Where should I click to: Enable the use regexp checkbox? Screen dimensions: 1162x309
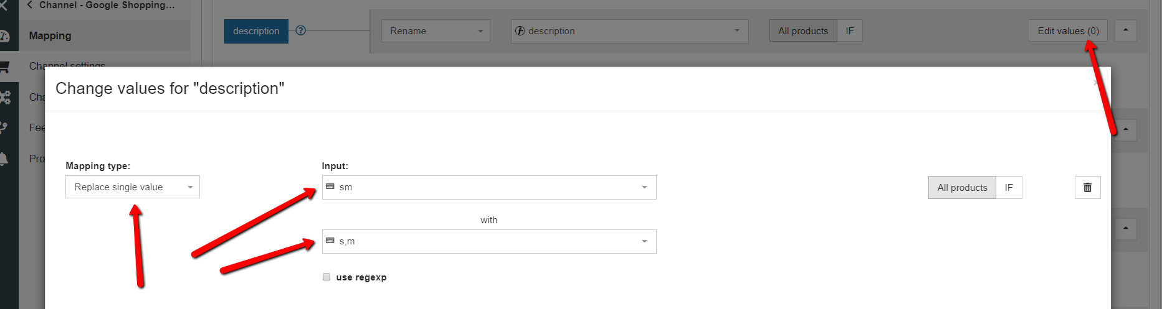tap(326, 277)
